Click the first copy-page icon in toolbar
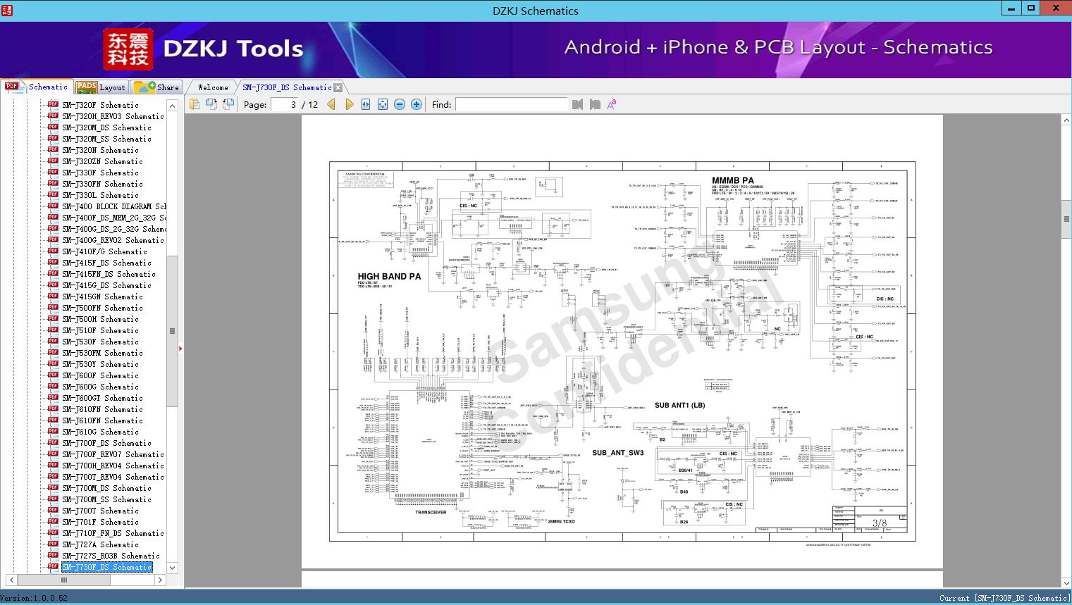 pyautogui.click(x=194, y=104)
